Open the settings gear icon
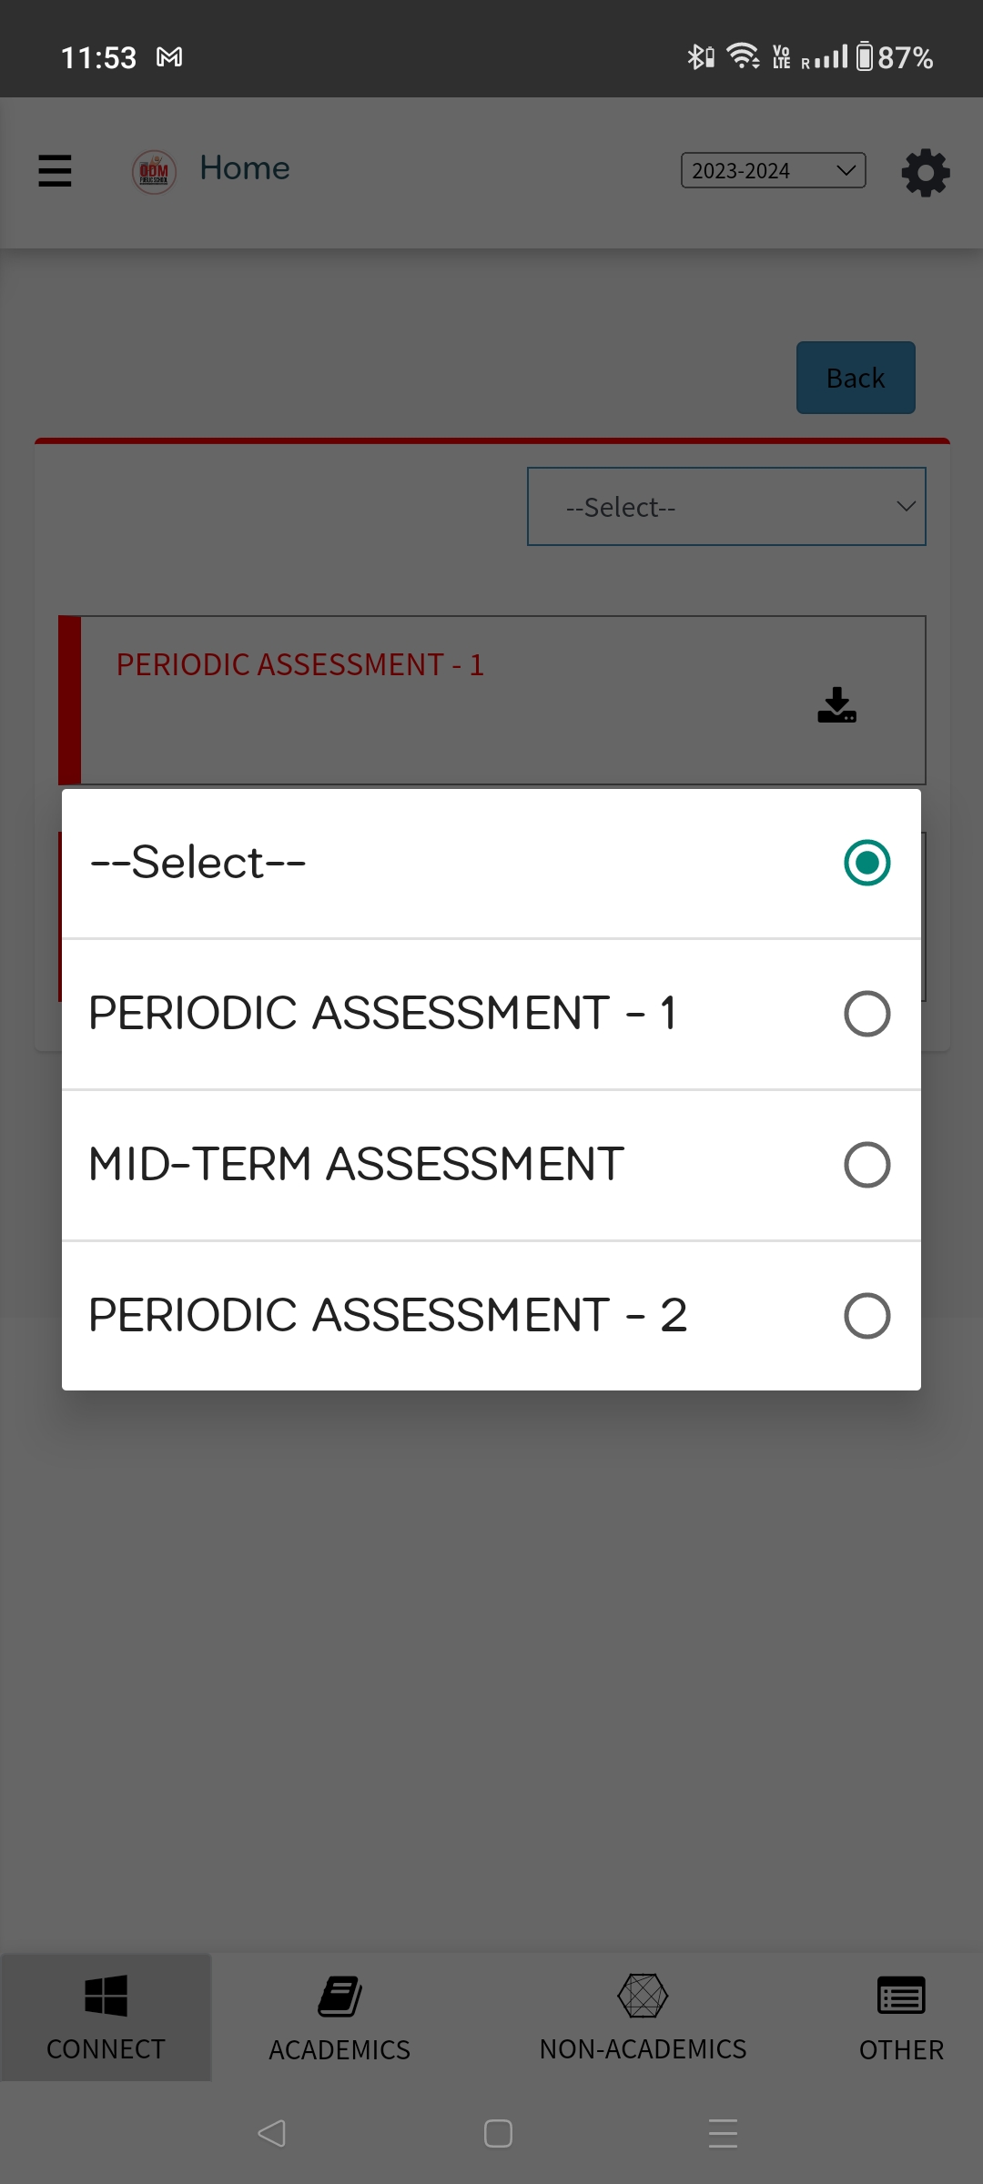983x2184 pixels. click(x=926, y=172)
